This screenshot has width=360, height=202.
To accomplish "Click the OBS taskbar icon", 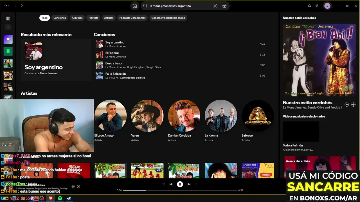I will point(42,198).
